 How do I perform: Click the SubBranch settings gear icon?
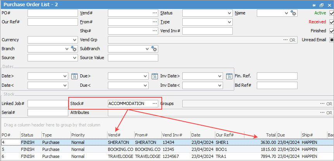tap(154, 49)
